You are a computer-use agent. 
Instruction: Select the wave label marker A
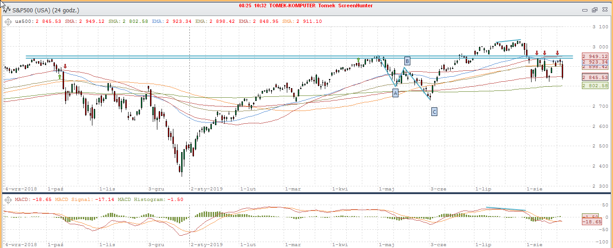(x=395, y=93)
